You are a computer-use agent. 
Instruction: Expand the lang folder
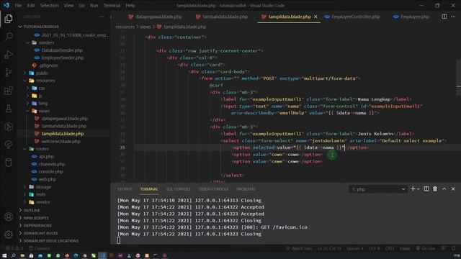coord(43,104)
